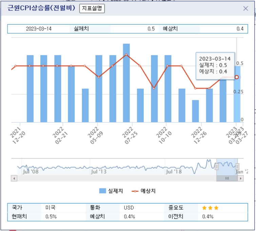Click the navigator right scroll arrow

click(x=240, y=178)
